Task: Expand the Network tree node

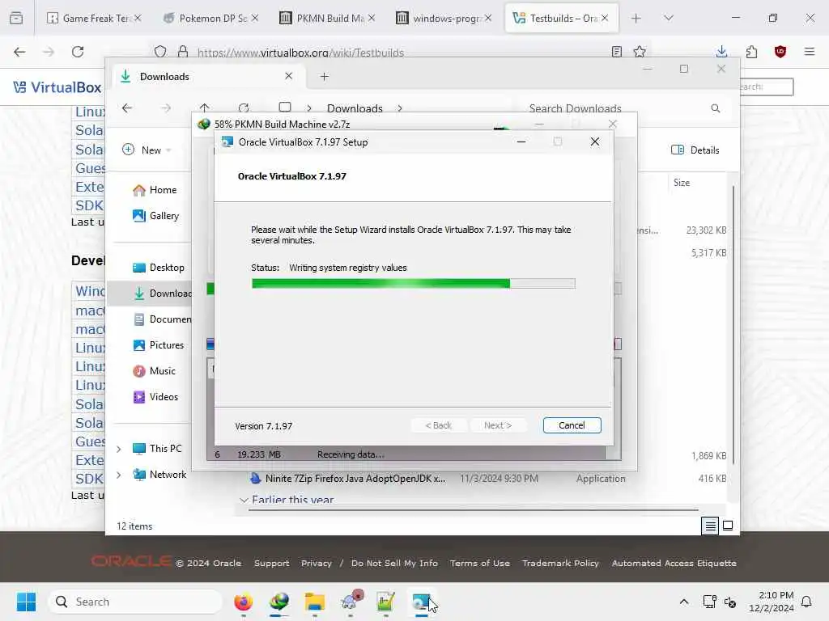Action: (x=119, y=475)
